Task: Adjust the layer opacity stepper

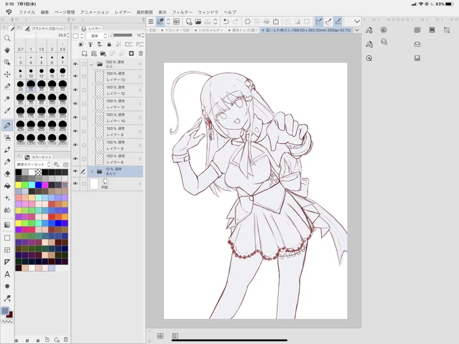Action: pos(143,35)
